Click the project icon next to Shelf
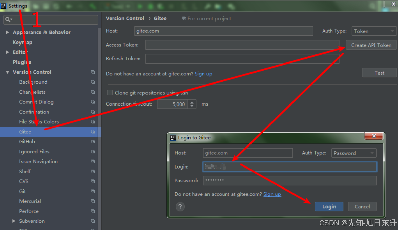 (x=93, y=171)
